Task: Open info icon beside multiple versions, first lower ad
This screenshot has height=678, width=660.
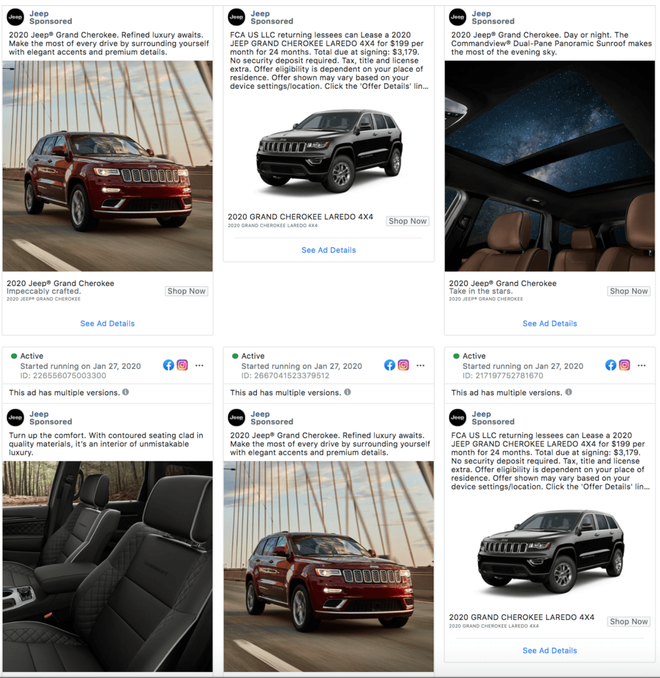Action: (125, 392)
